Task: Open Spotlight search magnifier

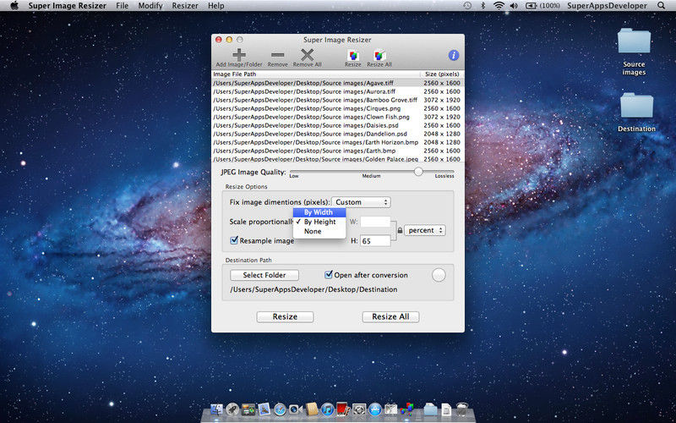Action: point(662,6)
